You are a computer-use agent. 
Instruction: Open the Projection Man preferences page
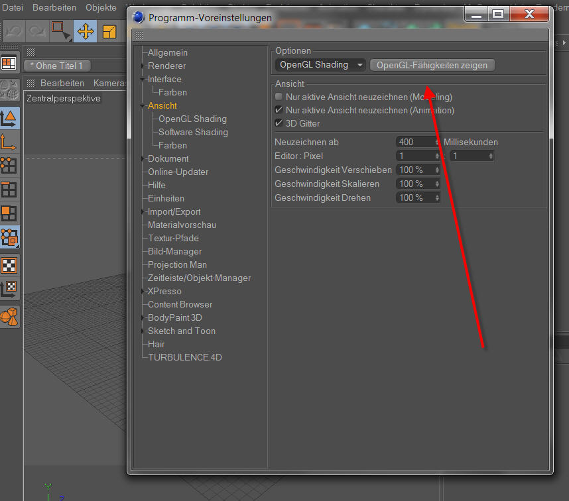click(178, 264)
